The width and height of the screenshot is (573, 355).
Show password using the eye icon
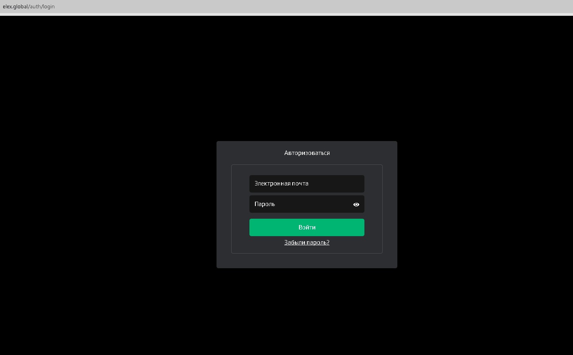tap(356, 204)
